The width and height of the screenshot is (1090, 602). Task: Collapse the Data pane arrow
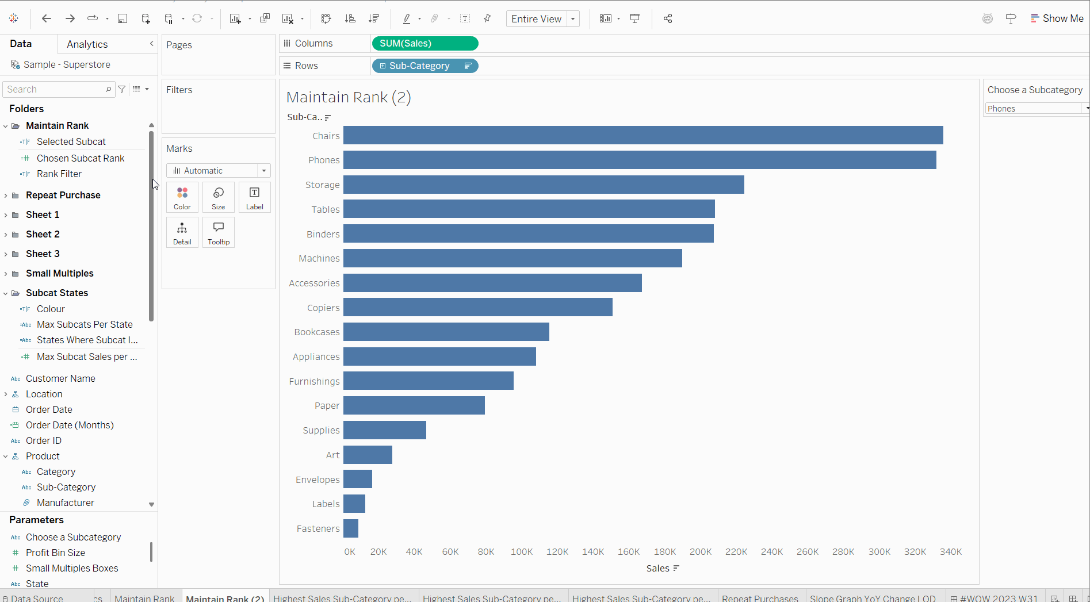click(151, 44)
